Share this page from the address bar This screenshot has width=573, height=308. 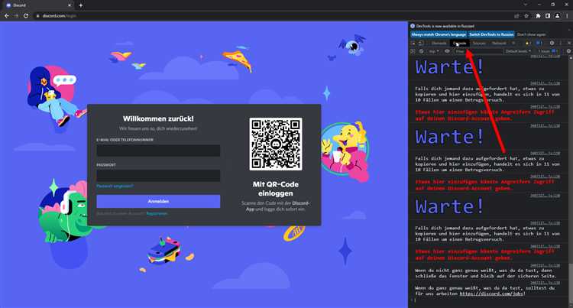[516, 16]
